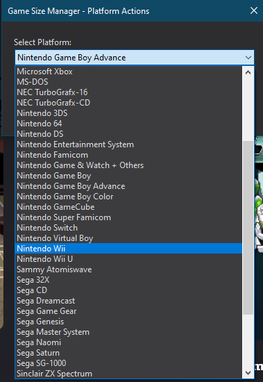Choose Sammy Atomiswave from the list
The width and height of the screenshot is (263, 382).
point(128,269)
